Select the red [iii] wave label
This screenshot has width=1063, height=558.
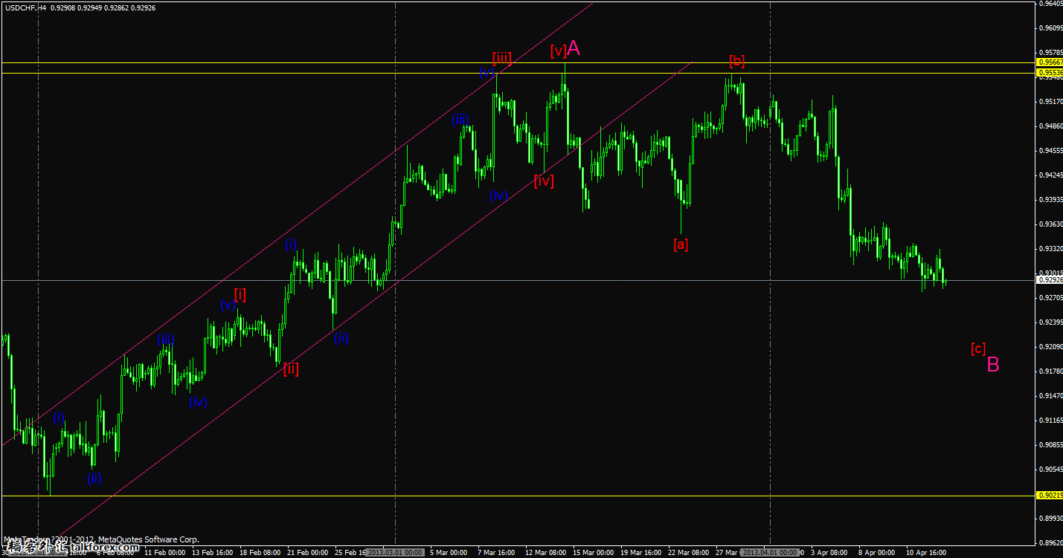[501, 56]
